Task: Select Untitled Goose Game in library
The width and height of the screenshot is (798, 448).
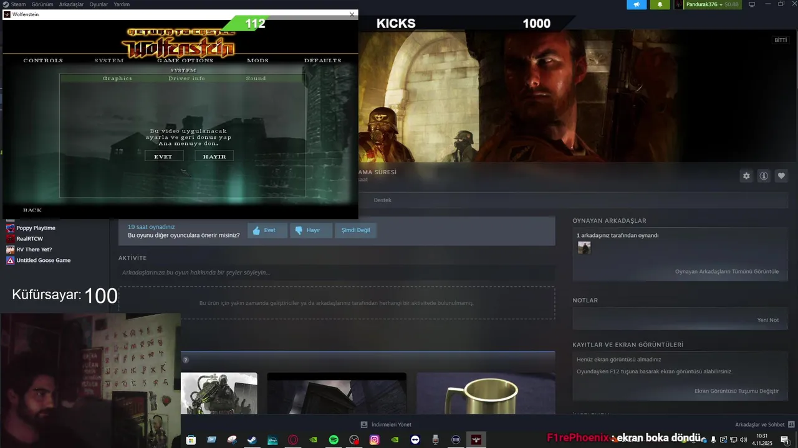Action: 43,261
